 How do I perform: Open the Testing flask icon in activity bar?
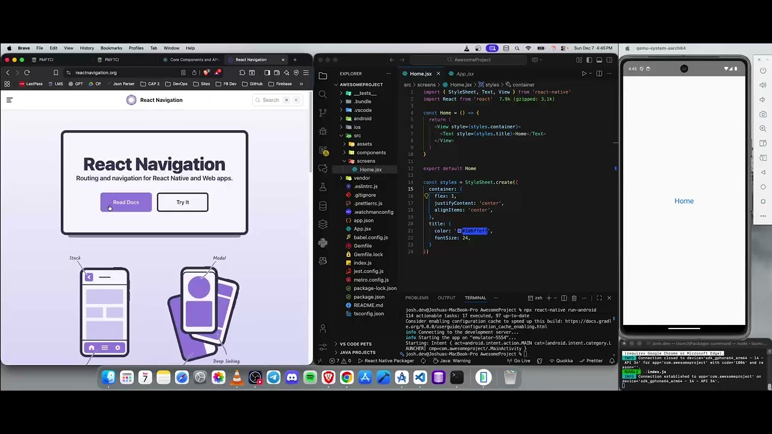323,187
